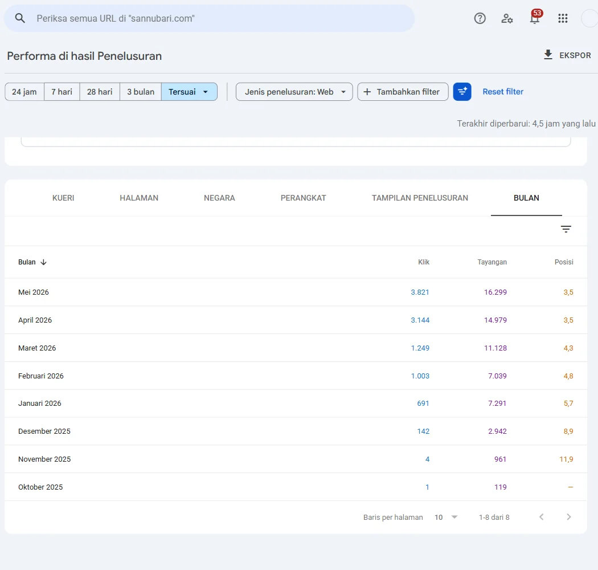Click the 1.003 clicks value

click(420, 376)
